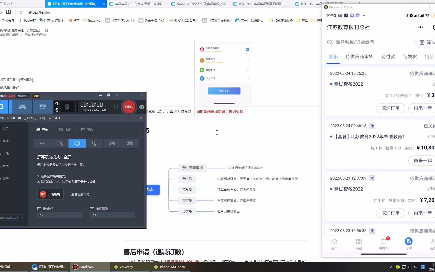This screenshot has width=435, height=272.
Task: Cancel the 2022-08-23 12:07:09 order
Action: [390, 213]
